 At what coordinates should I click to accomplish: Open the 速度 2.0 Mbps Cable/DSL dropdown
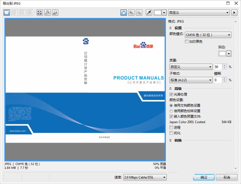145,177
